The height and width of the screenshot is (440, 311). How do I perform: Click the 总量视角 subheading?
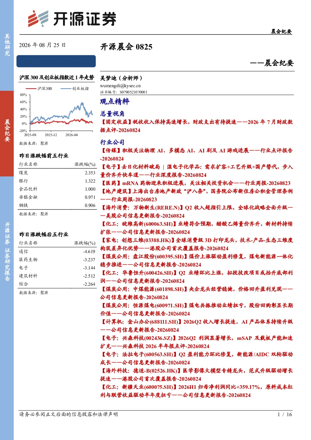tap(112, 114)
